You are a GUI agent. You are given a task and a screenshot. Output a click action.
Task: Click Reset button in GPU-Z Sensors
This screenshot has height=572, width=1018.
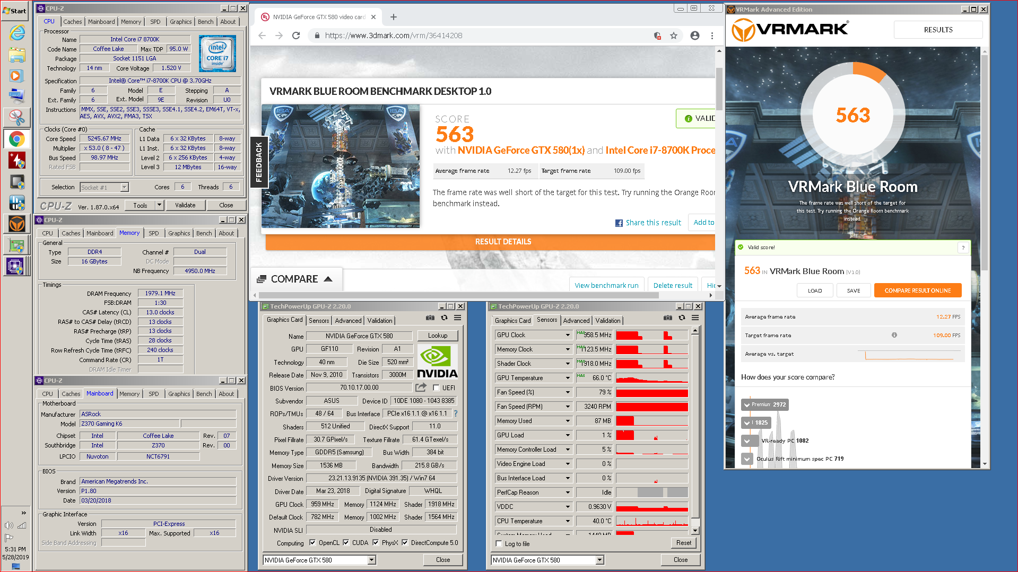click(x=684, y=543)
